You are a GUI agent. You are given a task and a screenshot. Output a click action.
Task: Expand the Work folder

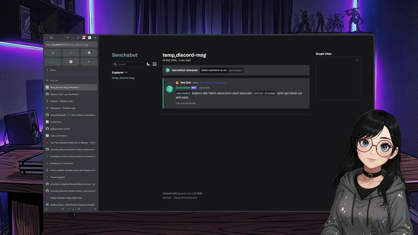coord(71,70)
